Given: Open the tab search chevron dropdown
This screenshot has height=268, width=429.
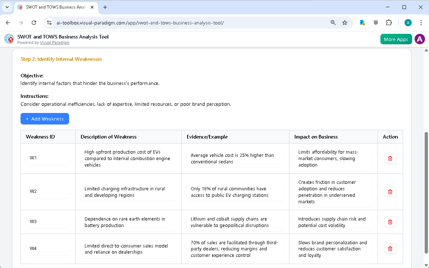Looking at the screenshot, I should coord(7,7).
